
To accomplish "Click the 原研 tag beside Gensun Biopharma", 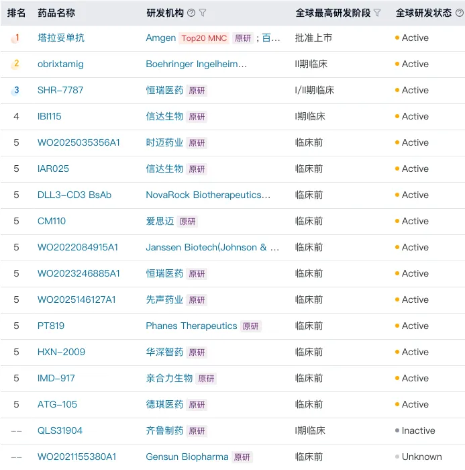I will click(x=242, y=457).
